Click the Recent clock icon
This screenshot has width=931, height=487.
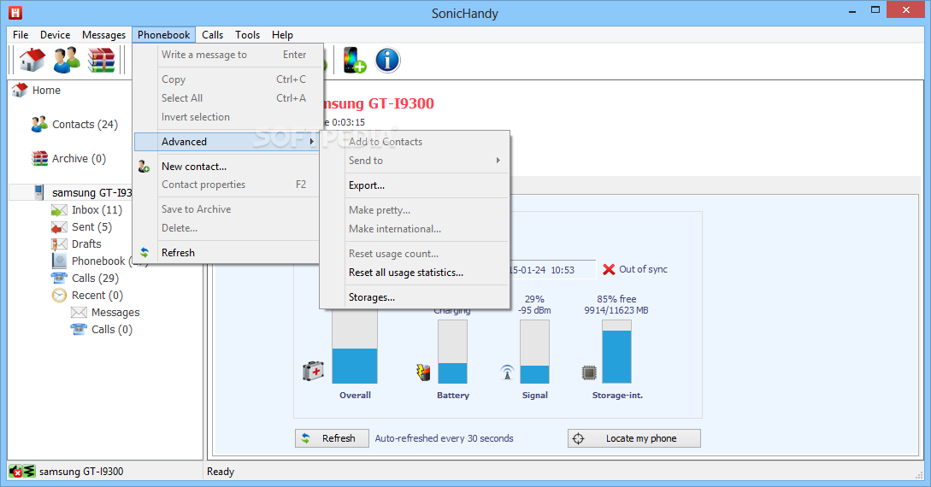pyautogui.click(x=59, y=296)
